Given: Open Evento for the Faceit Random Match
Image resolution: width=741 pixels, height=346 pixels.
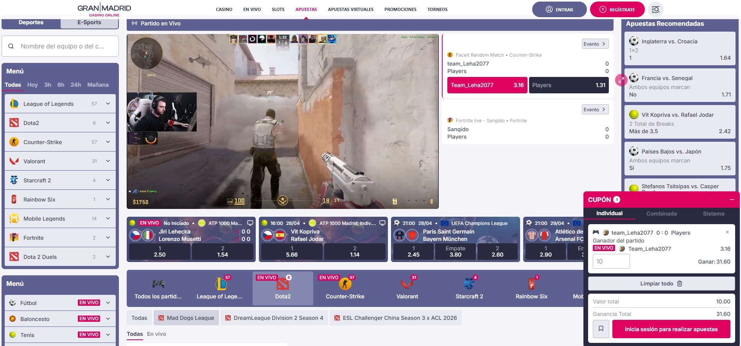Looking at the screenshot, I should [x=595, y=44].
